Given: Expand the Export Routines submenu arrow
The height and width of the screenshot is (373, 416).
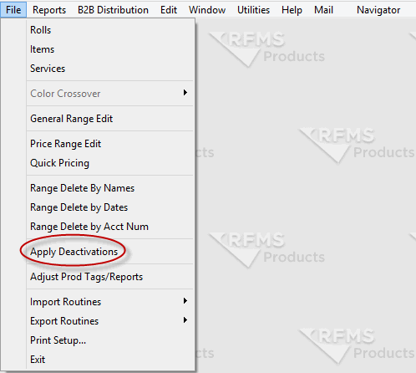Looking at the screenshot, I should [x=185, y=320].
